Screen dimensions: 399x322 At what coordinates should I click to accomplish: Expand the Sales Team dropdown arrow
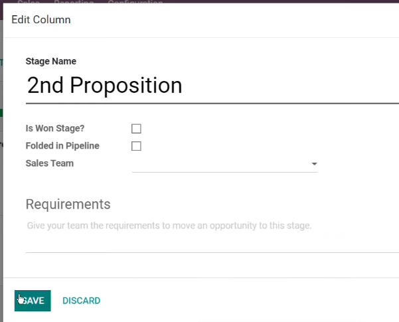[314, 164]
